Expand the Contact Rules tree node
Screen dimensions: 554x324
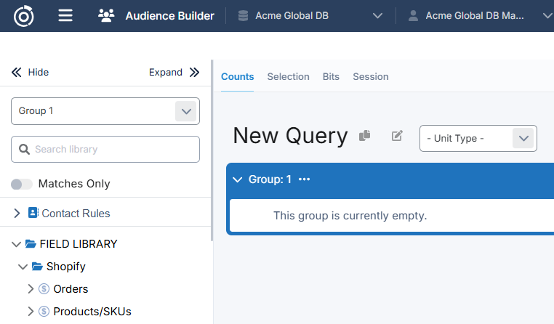click(x=17, y=214)
